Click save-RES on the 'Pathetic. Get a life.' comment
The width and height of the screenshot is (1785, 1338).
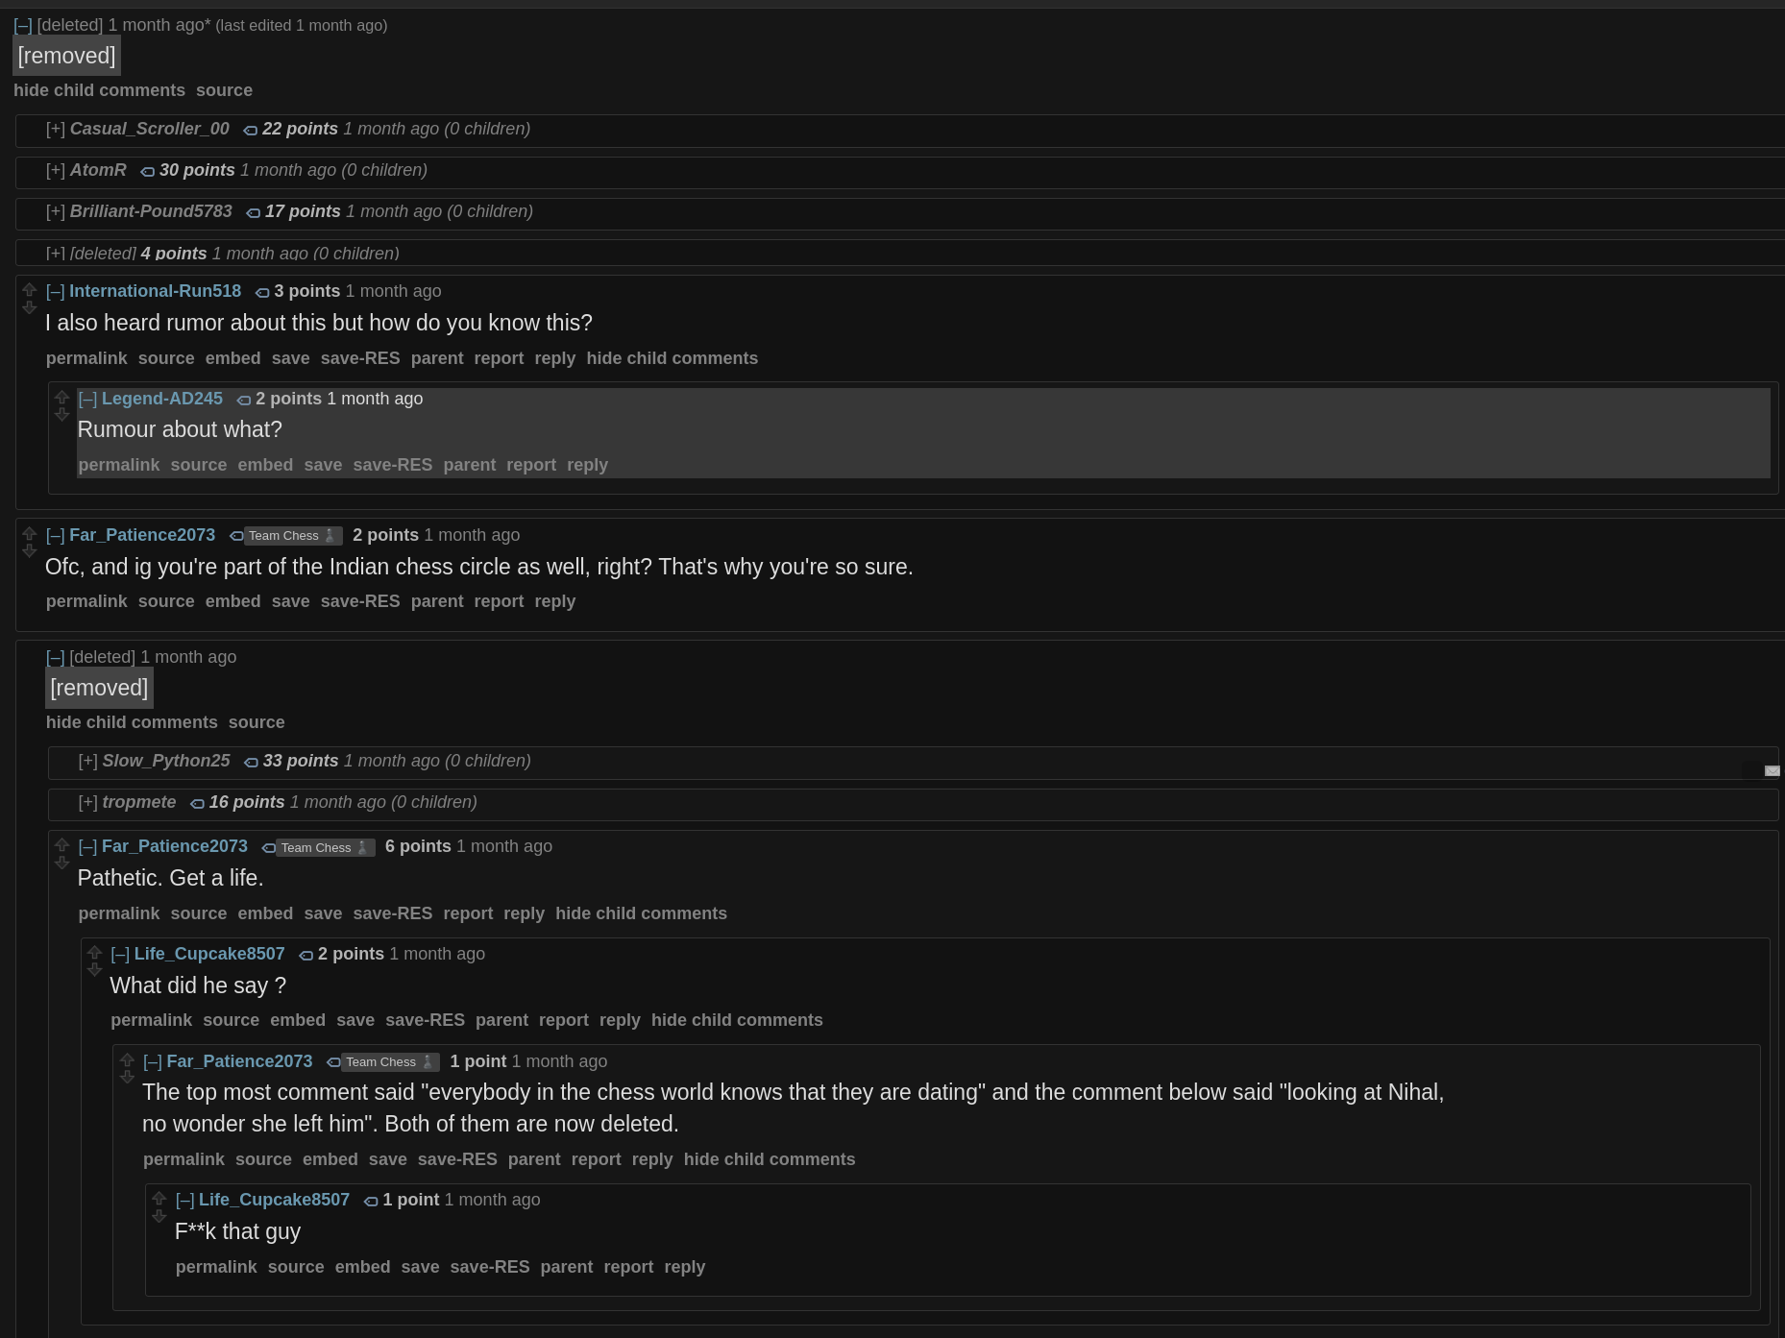tap(393, 913)
